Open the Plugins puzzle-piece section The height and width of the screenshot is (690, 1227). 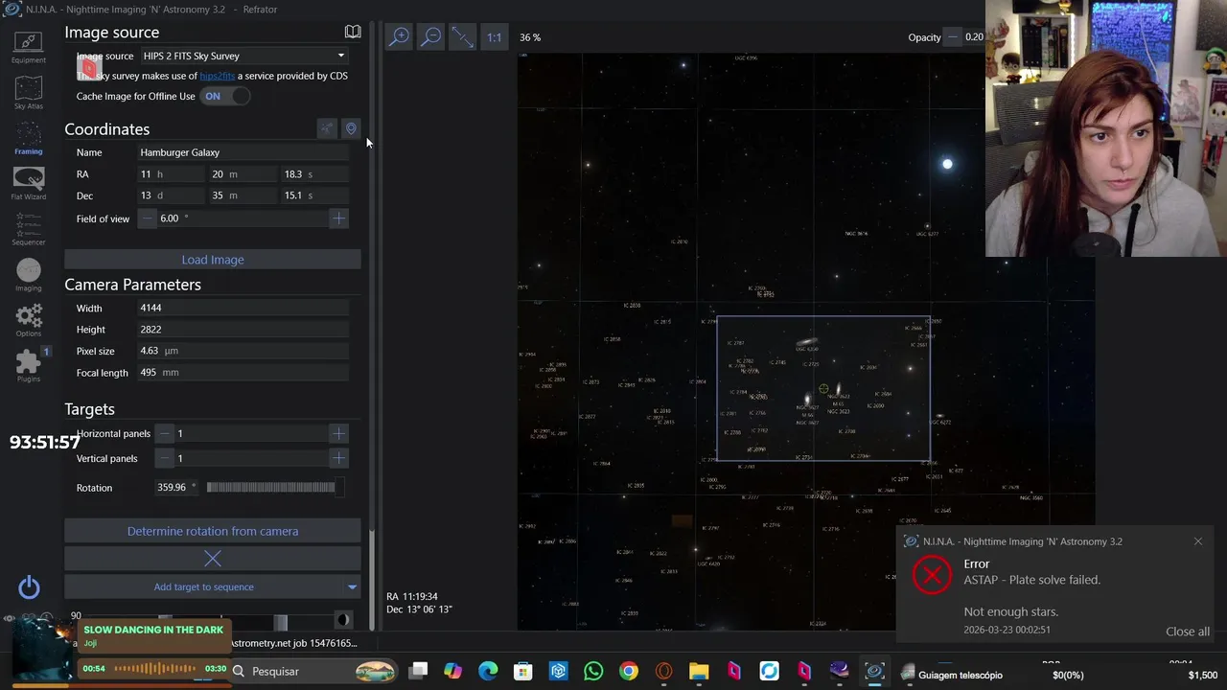point(29,365)
